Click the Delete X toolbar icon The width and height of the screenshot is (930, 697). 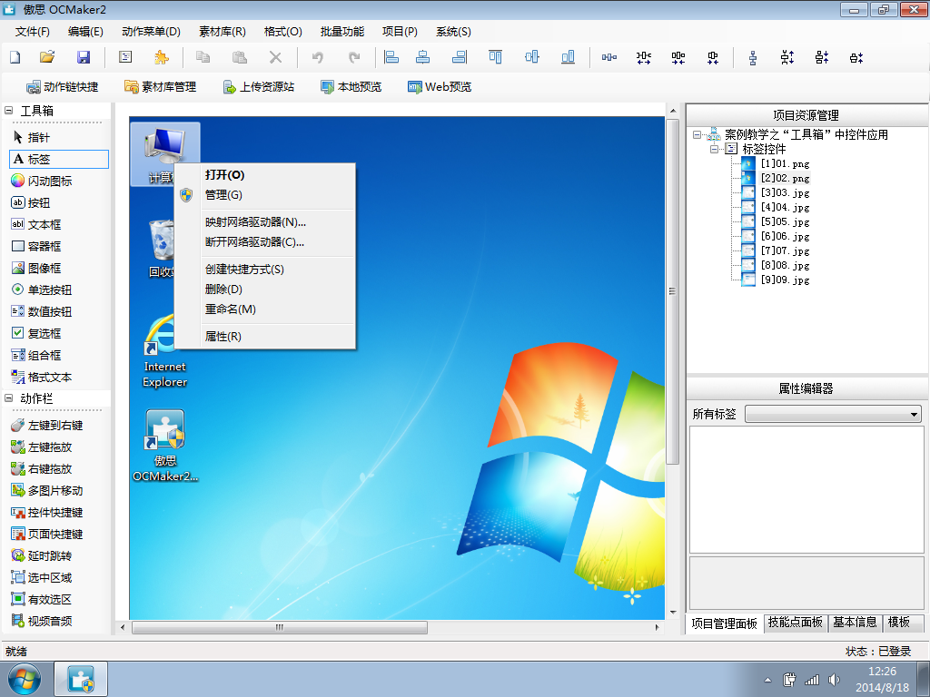pyautogui.click(x=275, y=57)
